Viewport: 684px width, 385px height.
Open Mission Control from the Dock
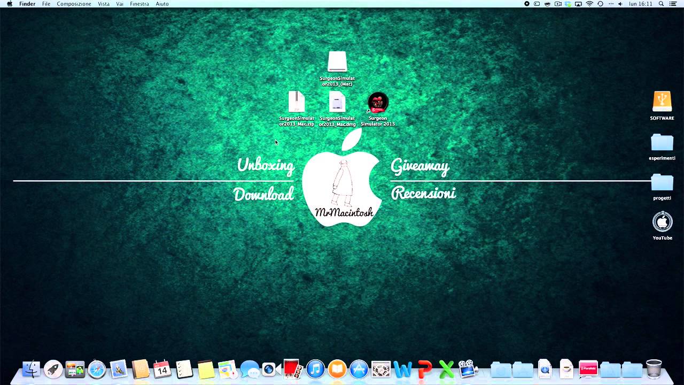[x=75, y=369]
